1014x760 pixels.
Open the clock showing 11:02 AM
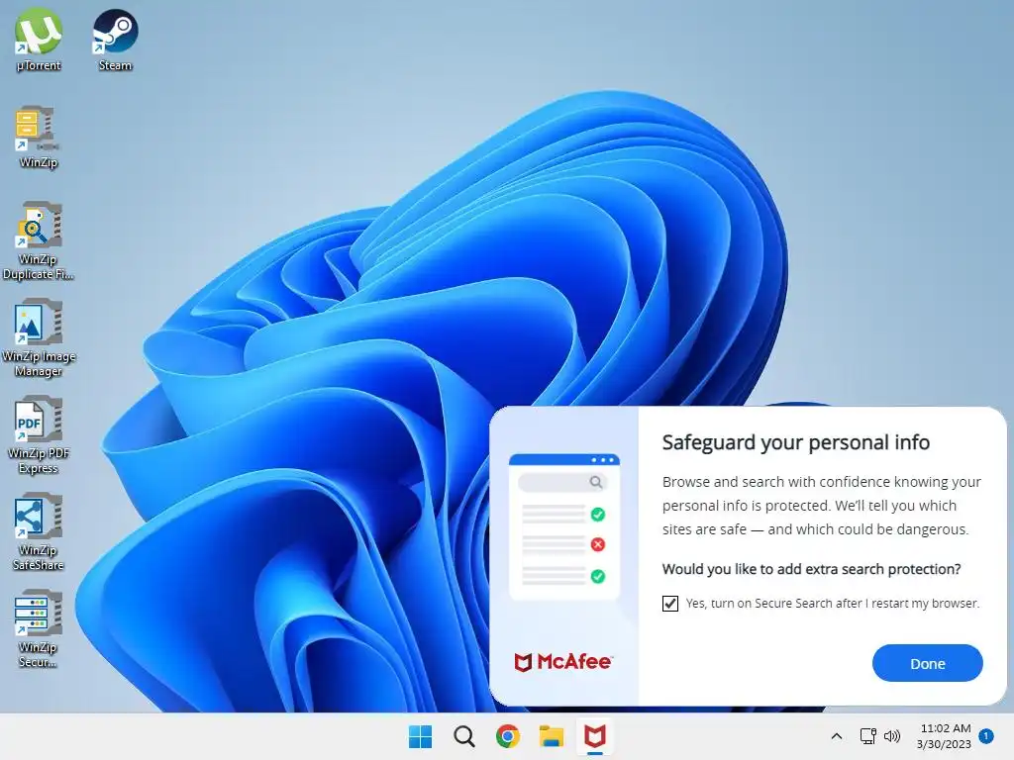[944, 736]
